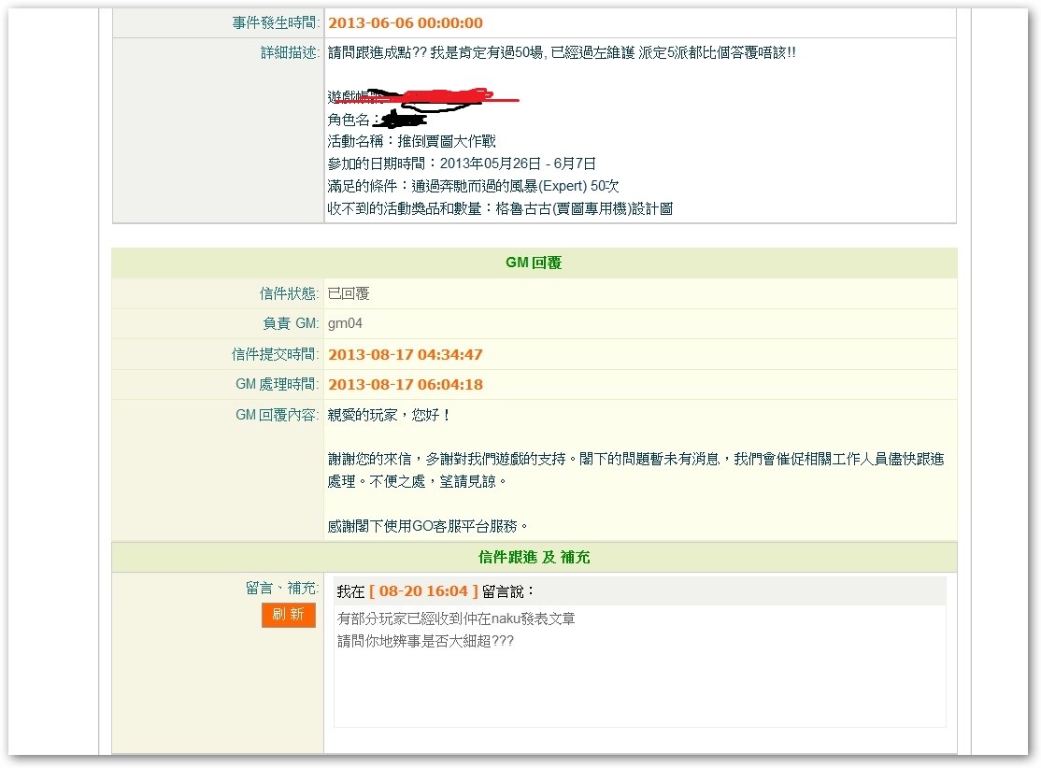Click the message line mentioning naku
The image size is (1041, 768).
click(x=456, y=619)
